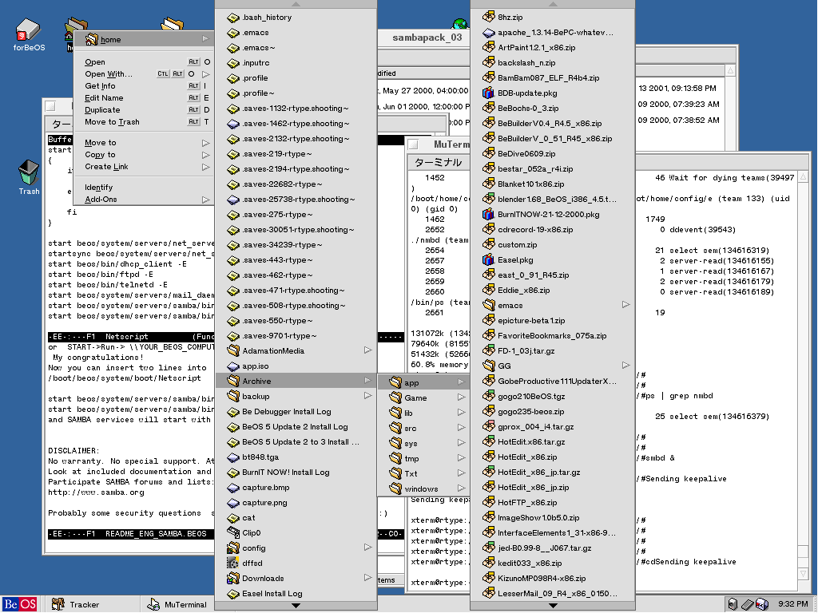Click the BurnITNOW-21-12-2000.pkg package icon
This screenshot has height=613, width=818.
tap(488, 214)
